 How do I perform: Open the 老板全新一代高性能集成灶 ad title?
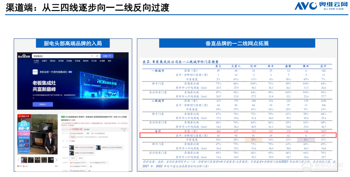click(54, 72)
